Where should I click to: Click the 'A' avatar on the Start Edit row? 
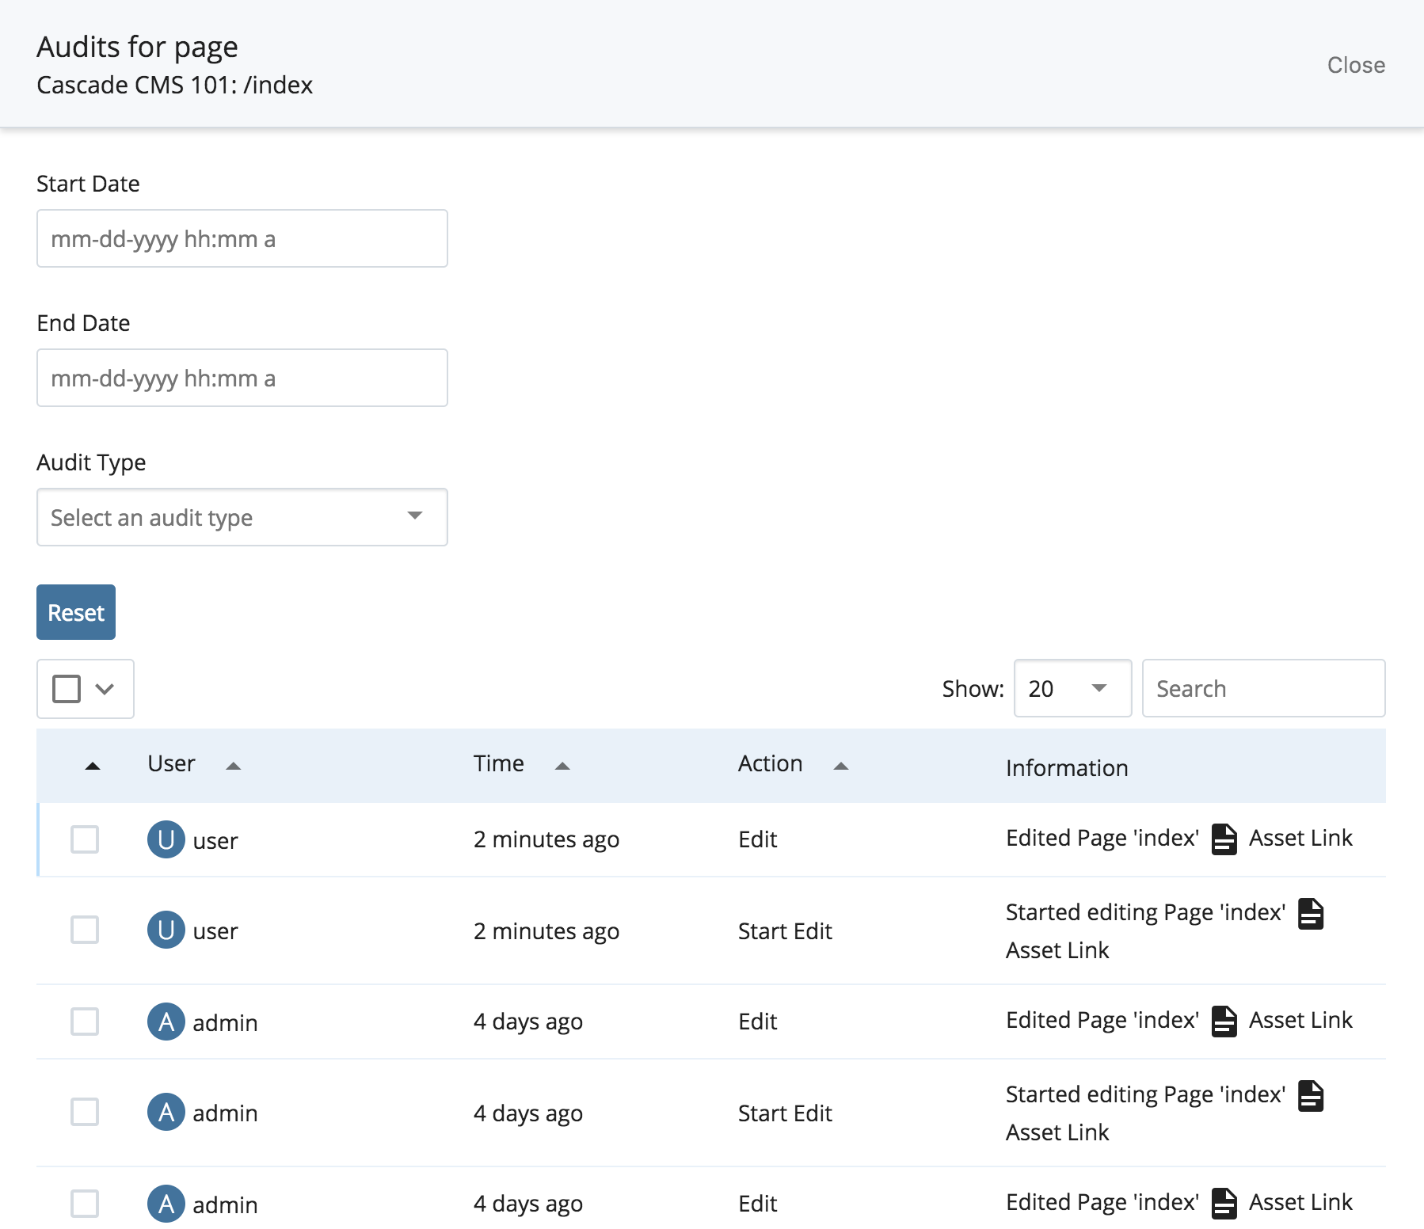[x=166, y=1113]
